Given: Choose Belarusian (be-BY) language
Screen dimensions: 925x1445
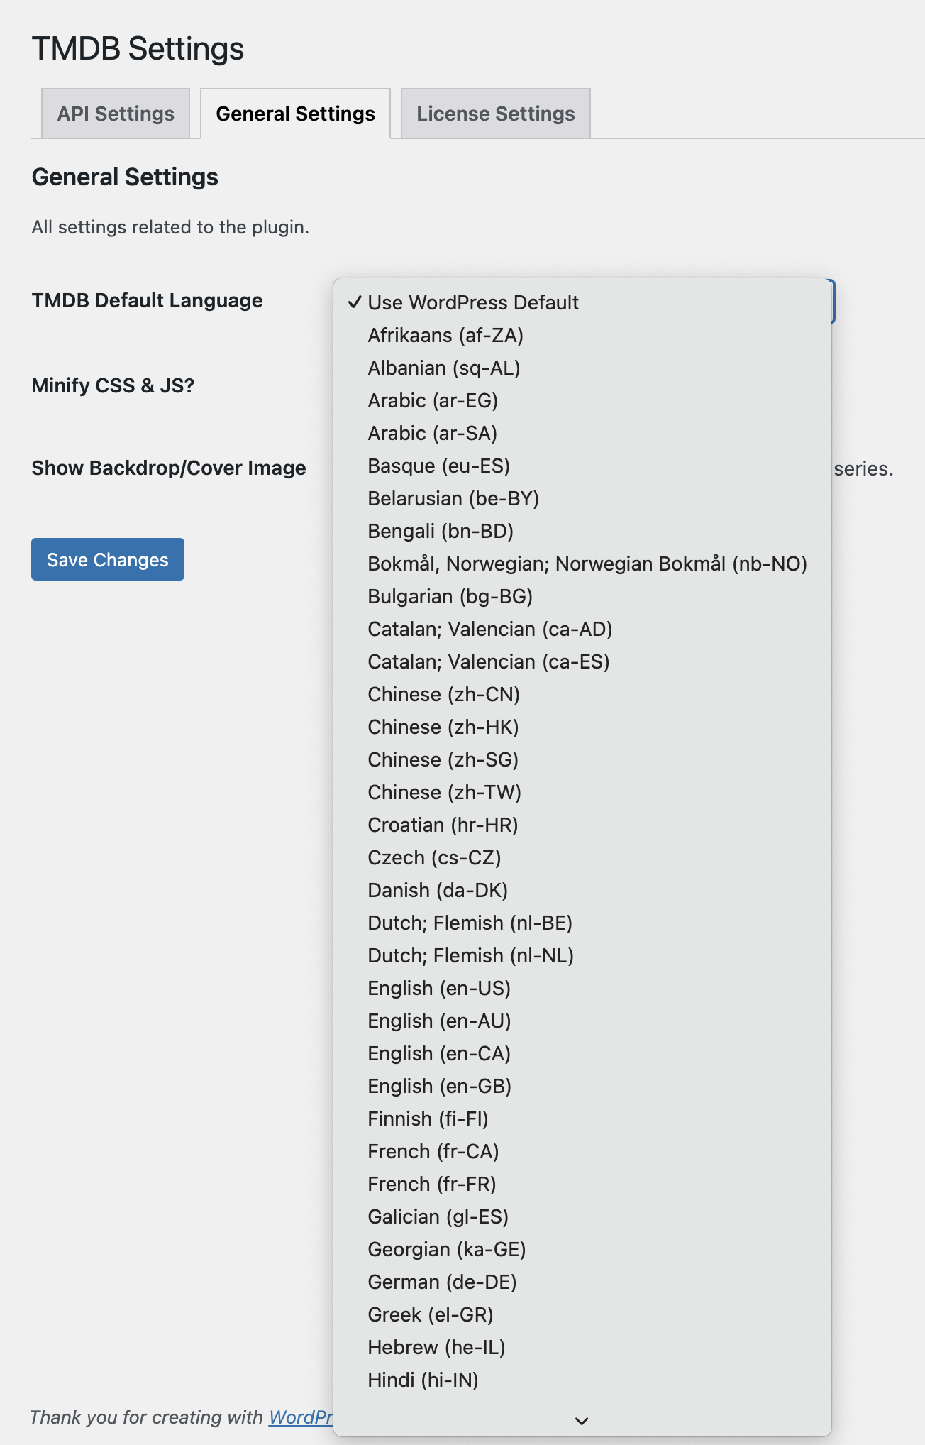Looking at the screenshot, I should (582, 498).
